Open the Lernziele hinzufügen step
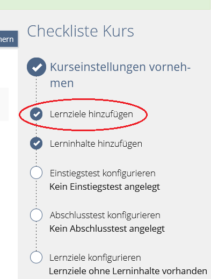Viewport: 211px width, 279px height. (x=91, y=114)
